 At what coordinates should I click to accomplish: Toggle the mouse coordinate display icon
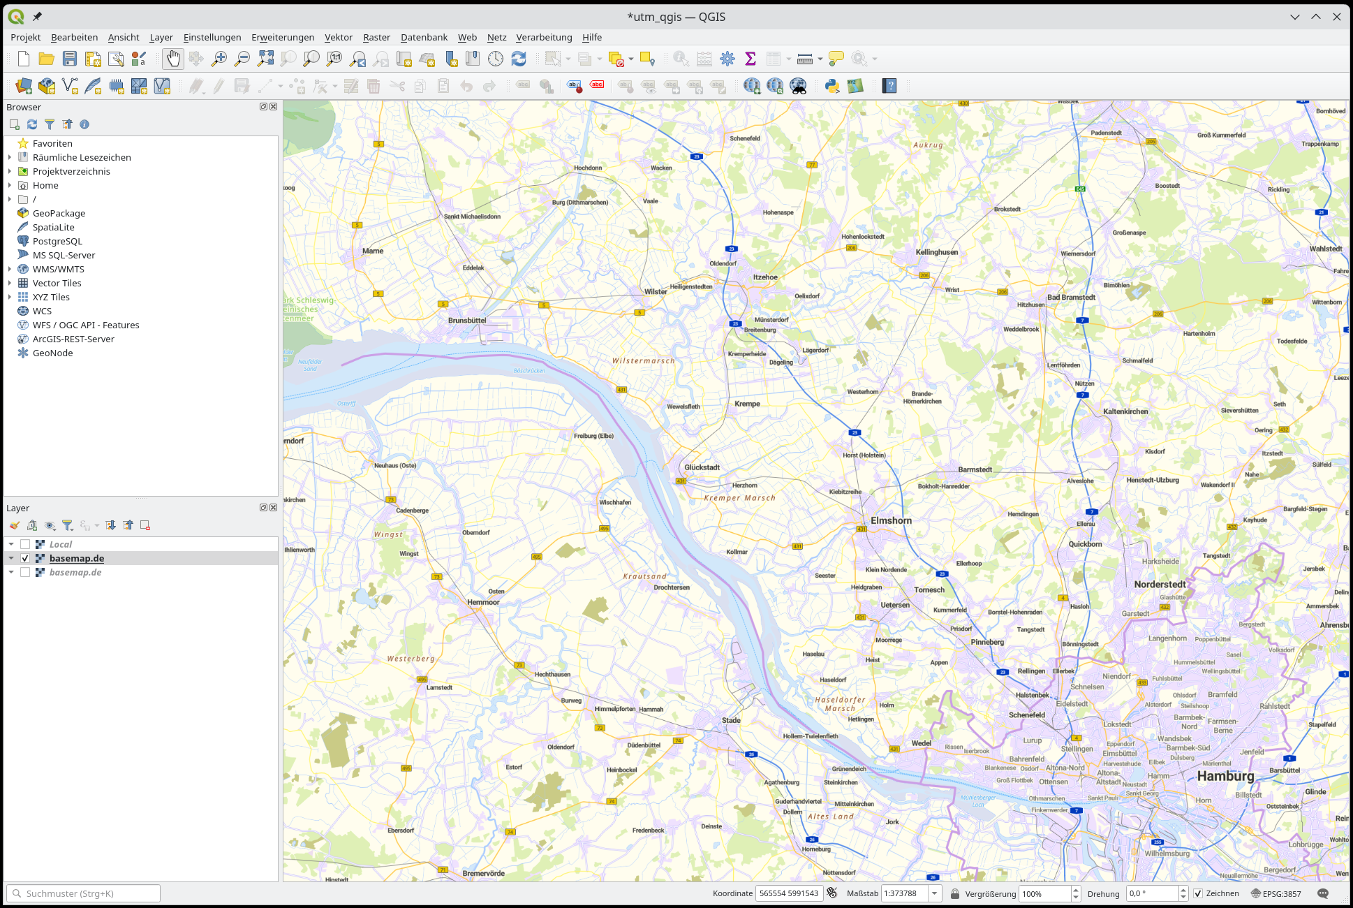(832, 893)
